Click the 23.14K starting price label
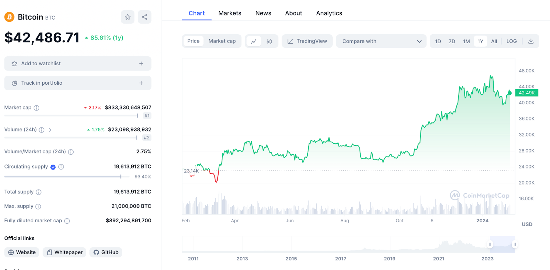This screenshot has width=550, height=270. point(191,171)
